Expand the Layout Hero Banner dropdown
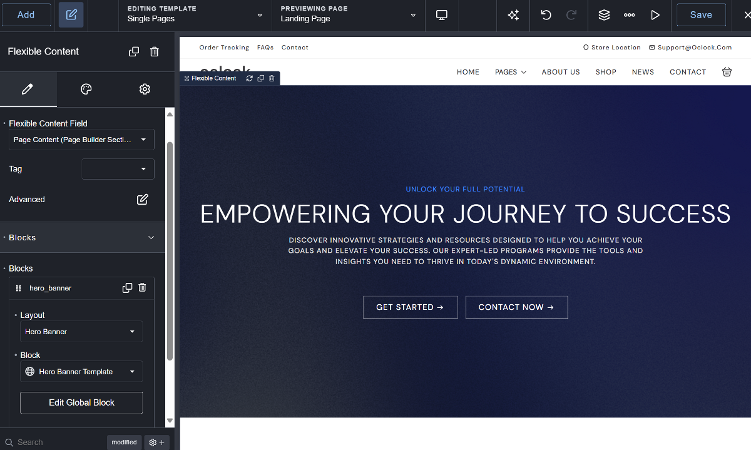 [x=81, y=332]
